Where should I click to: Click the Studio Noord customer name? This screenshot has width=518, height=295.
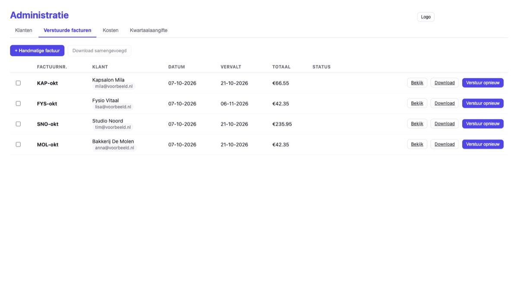[x=107, y=121]
